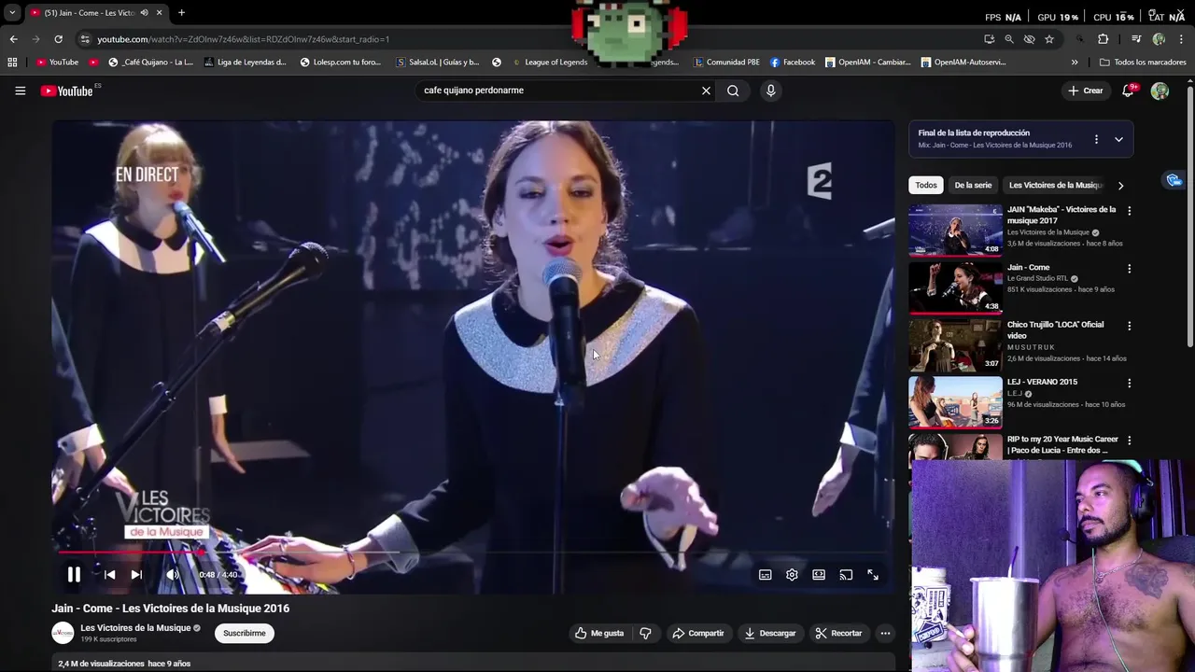This screenshot has height=672, width=1195.
Task: Open zoom magnifier in address bar
Action: (1009, 39)
